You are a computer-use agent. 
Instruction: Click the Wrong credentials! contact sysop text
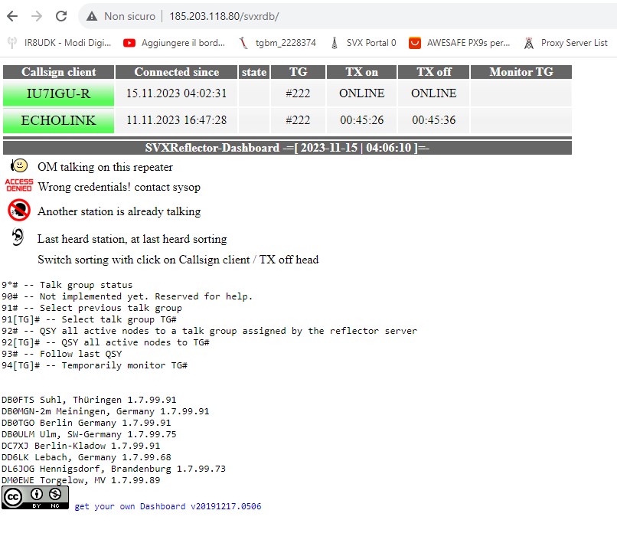point(119,187)
